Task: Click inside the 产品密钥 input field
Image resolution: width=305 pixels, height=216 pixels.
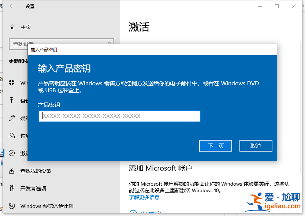Action: point(119,116)
